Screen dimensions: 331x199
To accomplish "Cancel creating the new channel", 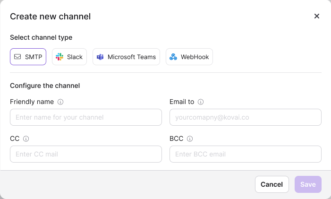I will point(272,184).
